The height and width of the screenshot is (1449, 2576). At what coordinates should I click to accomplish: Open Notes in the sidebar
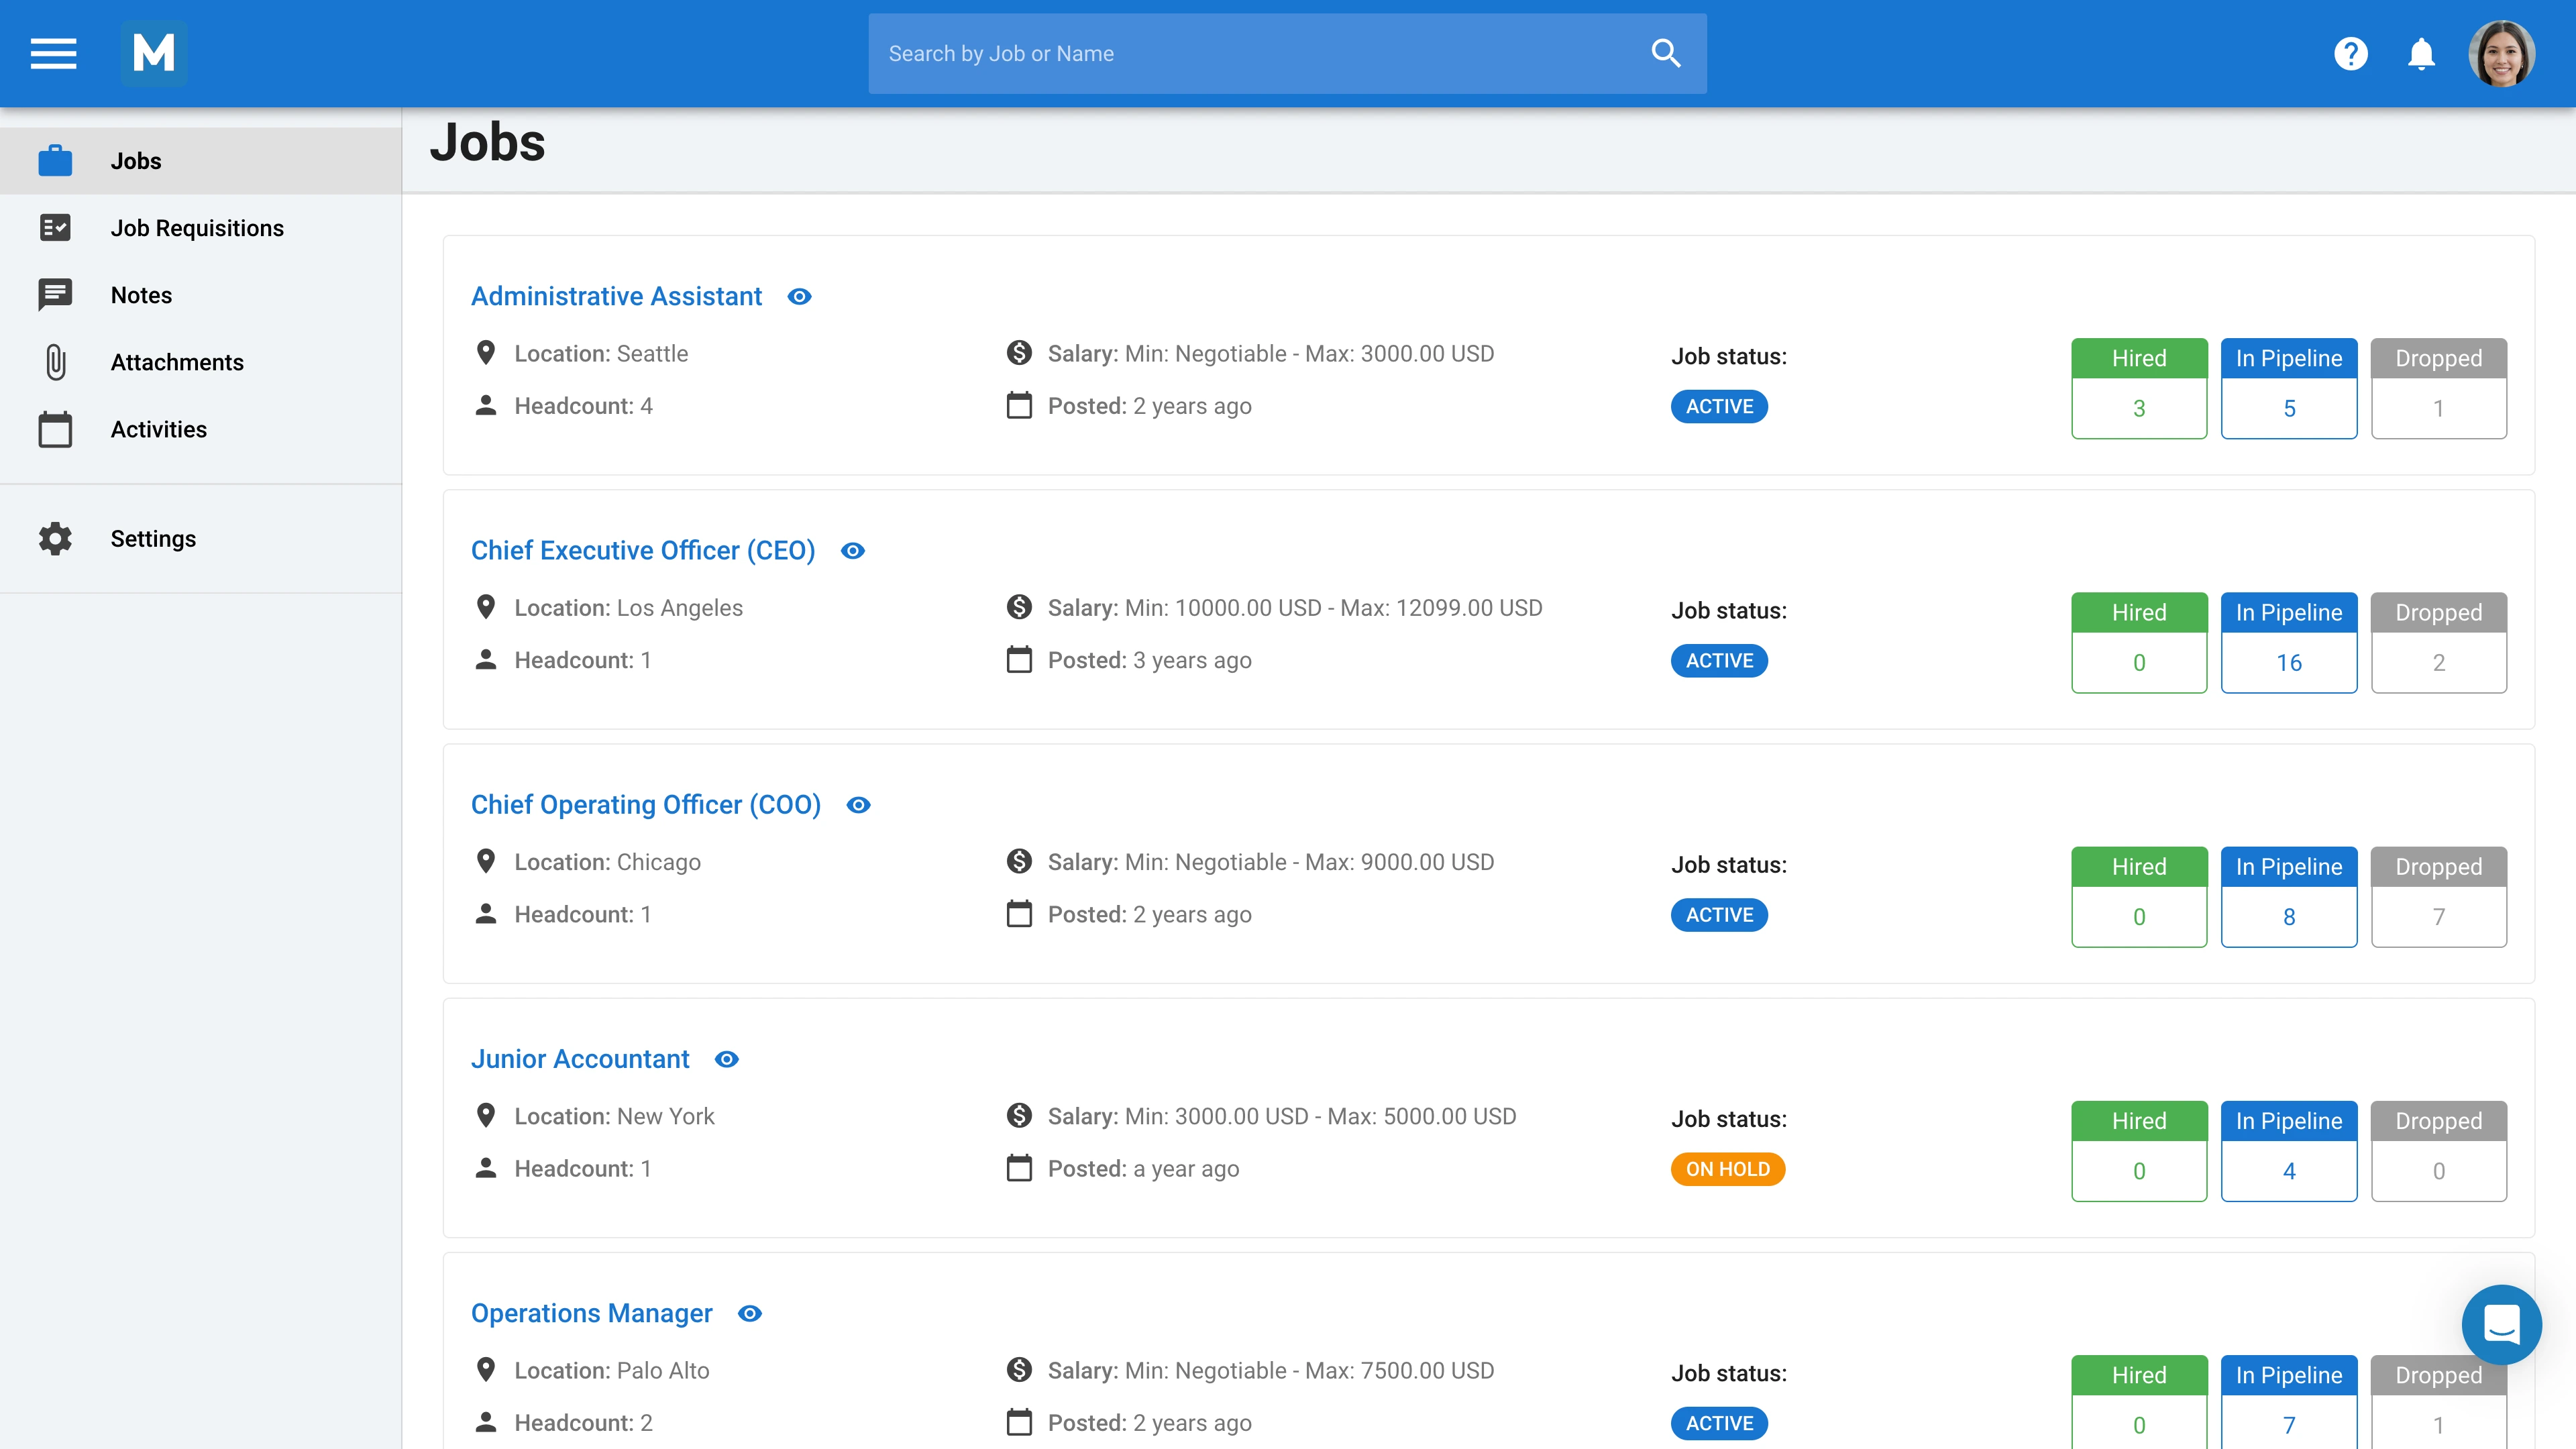tap(141, 295)
